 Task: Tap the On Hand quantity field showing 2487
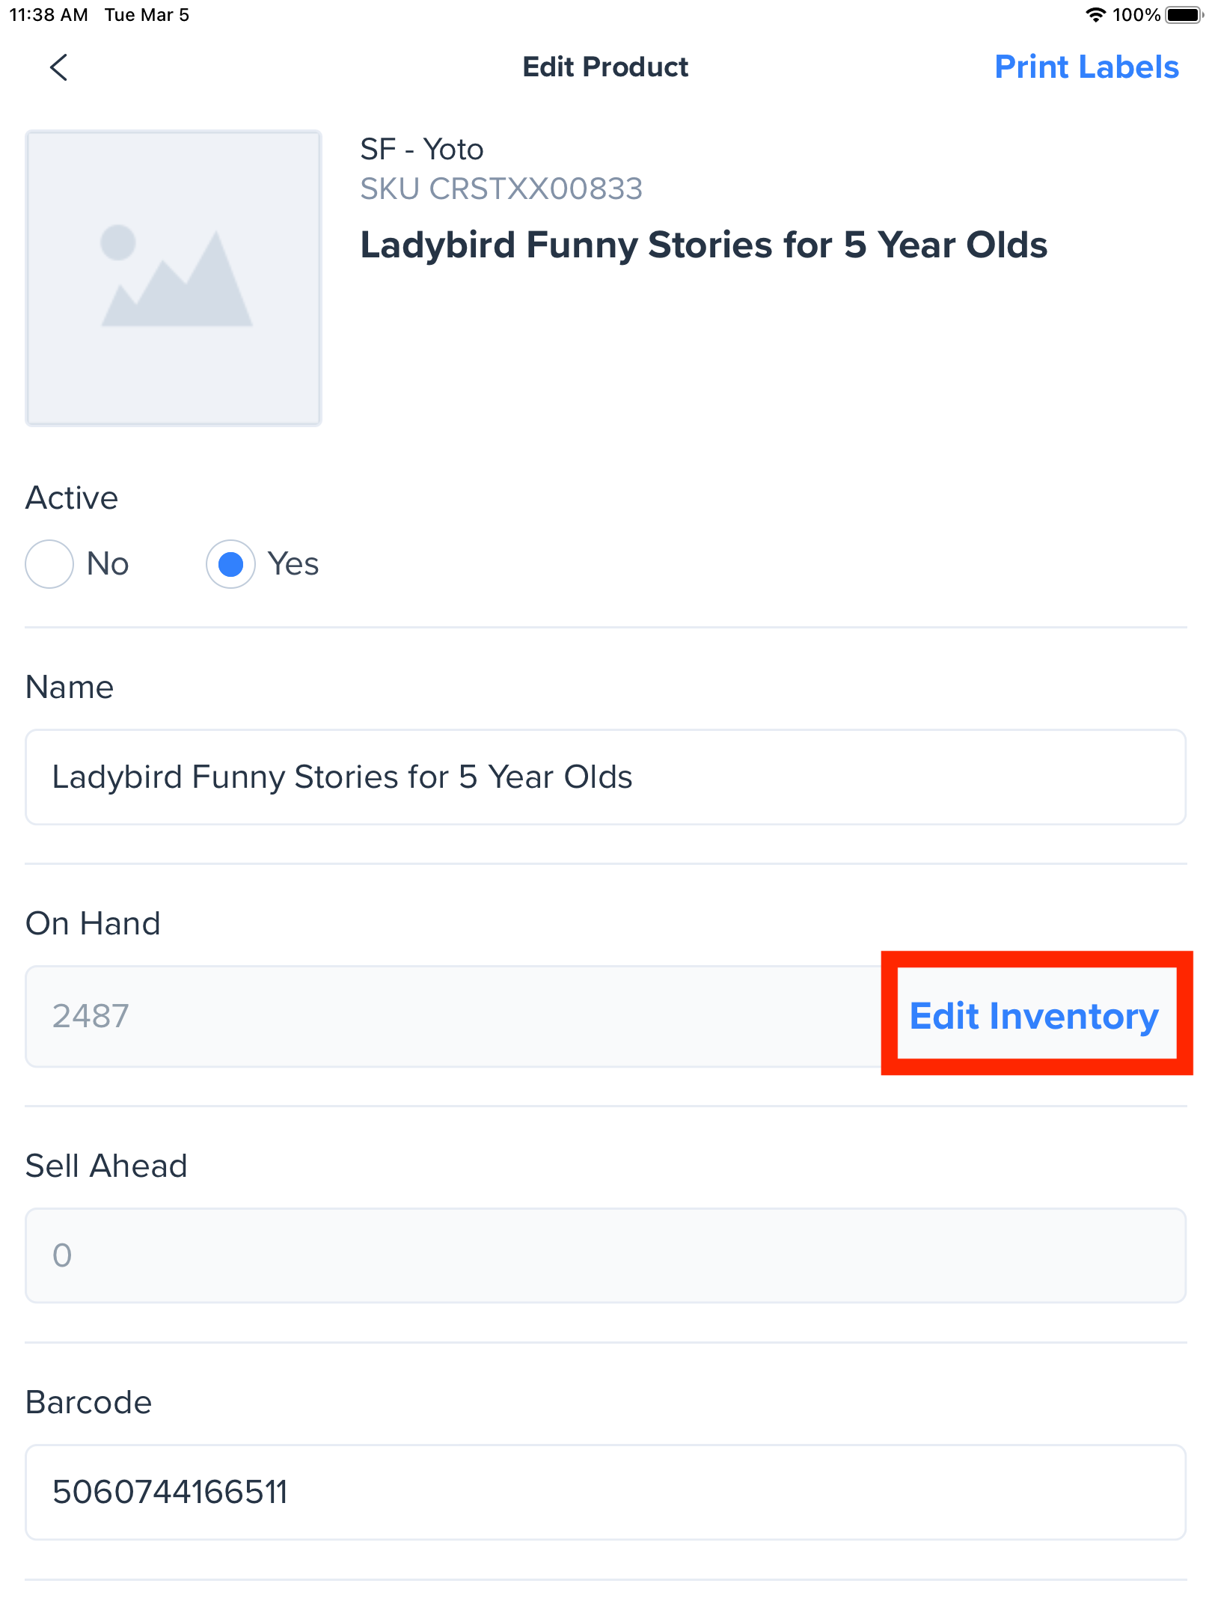pyautogui.click(x=449, y=1016)
